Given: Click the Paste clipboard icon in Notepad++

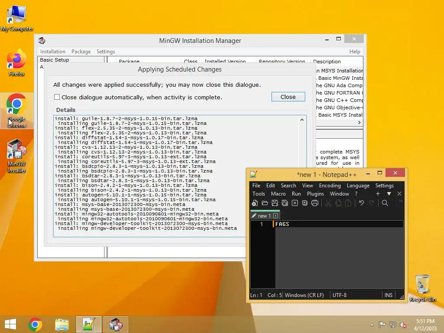Looking at the screenshot, I should (x=348, y=203).
